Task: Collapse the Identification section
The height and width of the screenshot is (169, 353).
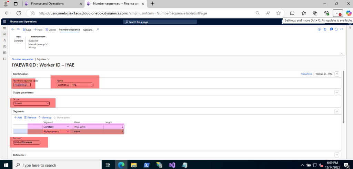Action: [337, 74]
